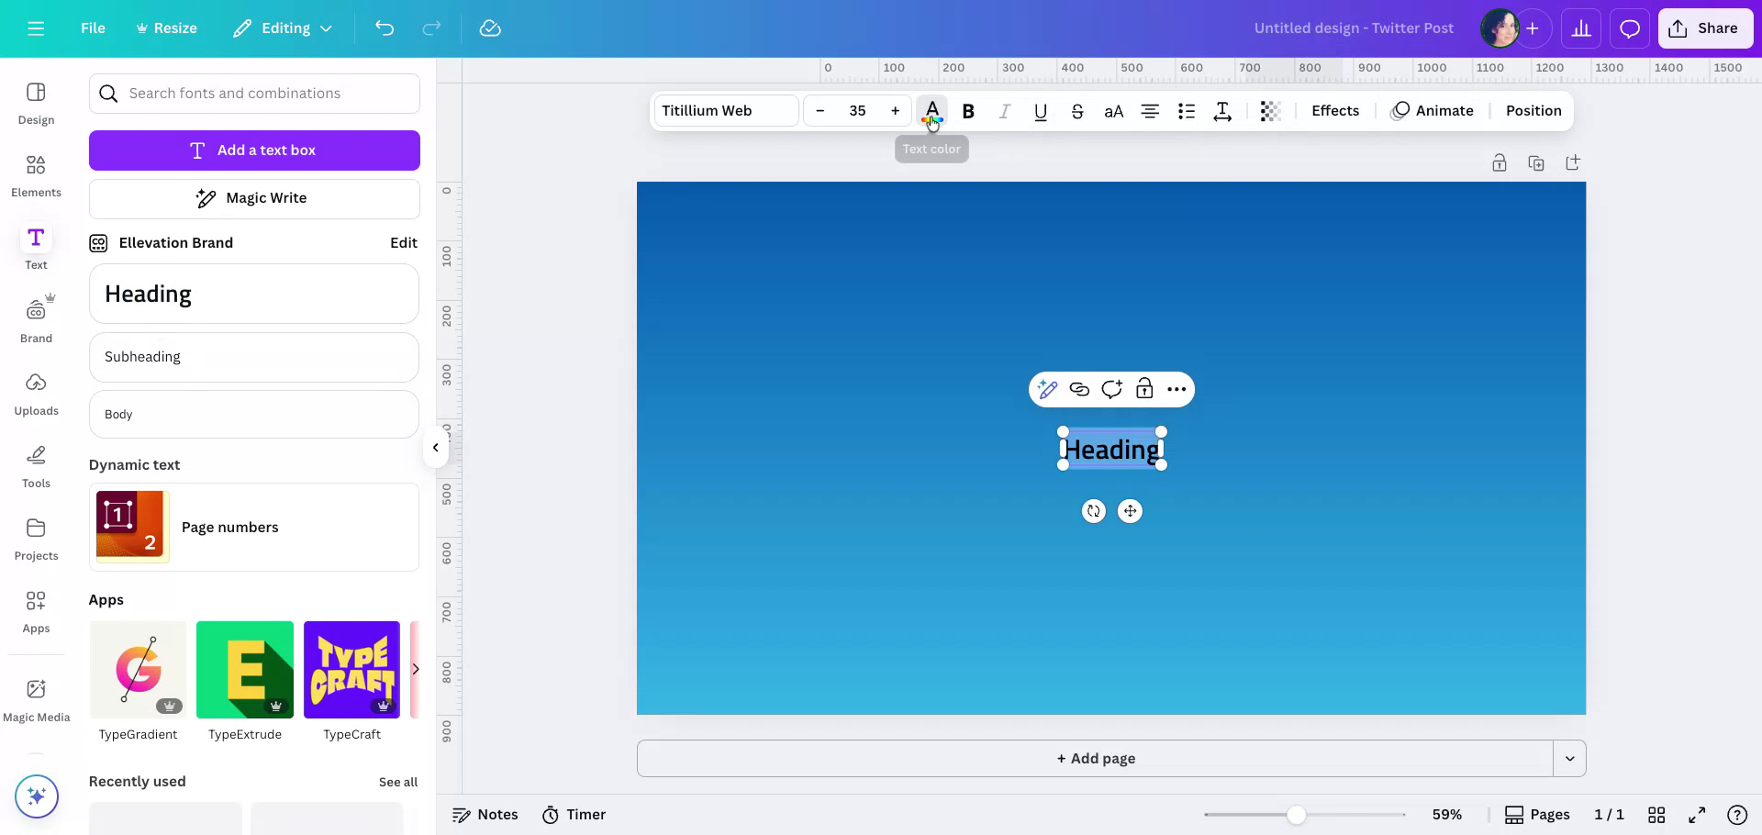This screenshot has height=835, width=1762.
Task: Open letter case options with the aA icon
Action: [1113, 110]
